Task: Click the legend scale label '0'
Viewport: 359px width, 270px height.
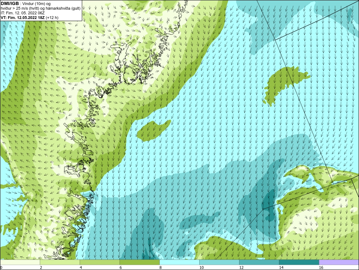Action: pyautogui.click(x=1, y=268)
